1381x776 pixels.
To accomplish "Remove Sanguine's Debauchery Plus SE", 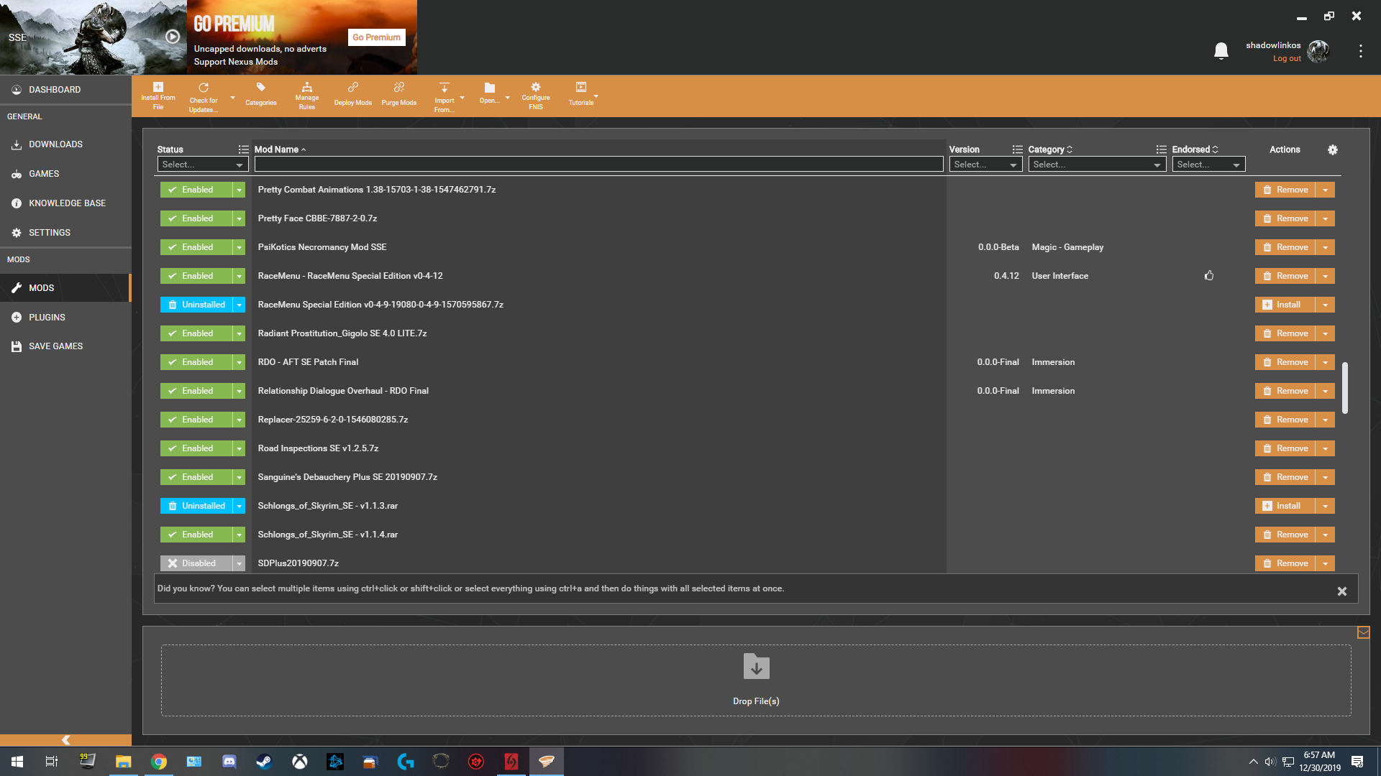I will tap(1285, 477).
